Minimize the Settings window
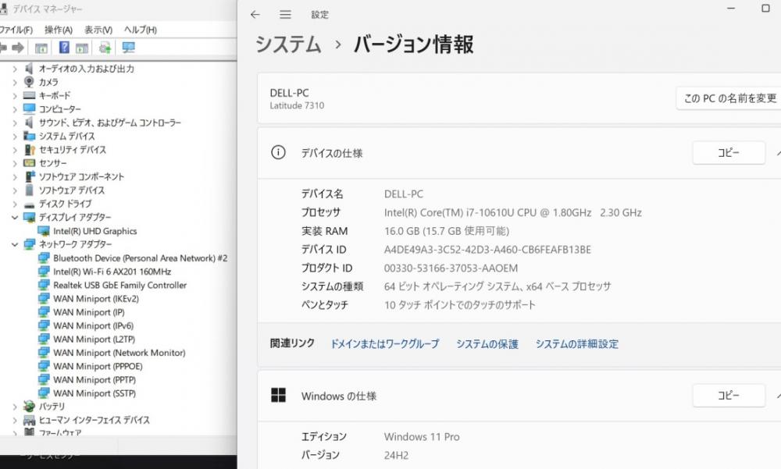The height and width of the screenshot is (469, 781). 731,8
